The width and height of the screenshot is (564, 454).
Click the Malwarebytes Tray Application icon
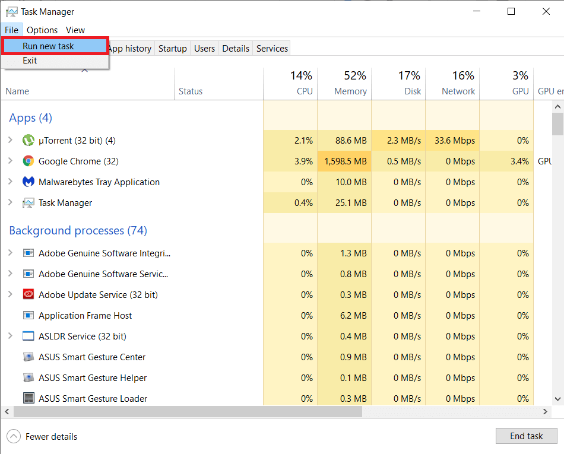point(28,182)
